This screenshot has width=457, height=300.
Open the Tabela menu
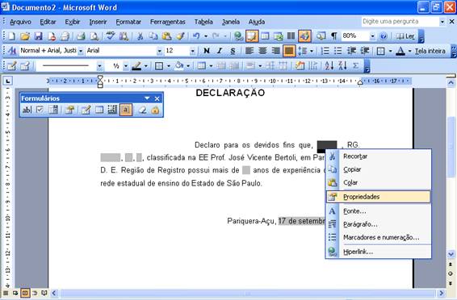(x=203, y=22)
